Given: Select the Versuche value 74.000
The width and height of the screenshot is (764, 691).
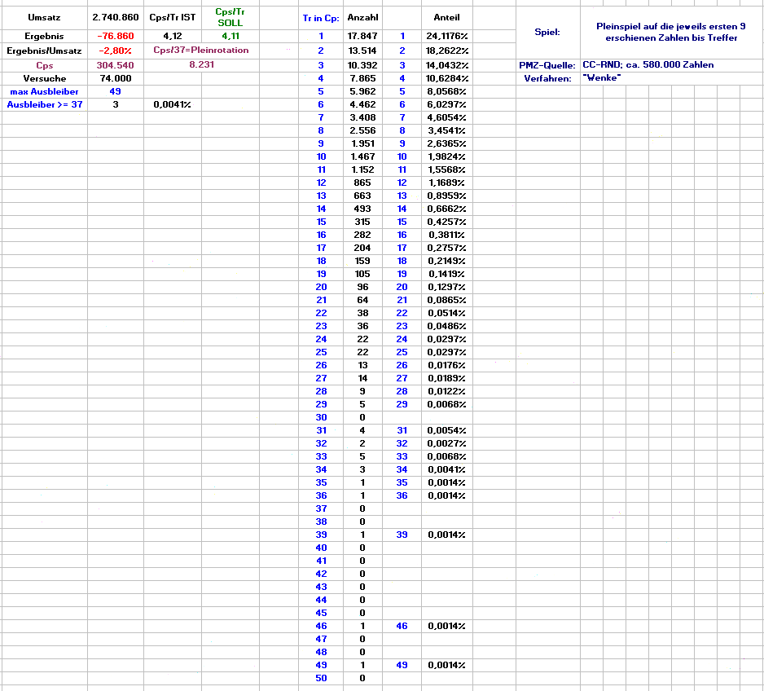Looking at the screenshot, I should (116, 78).
